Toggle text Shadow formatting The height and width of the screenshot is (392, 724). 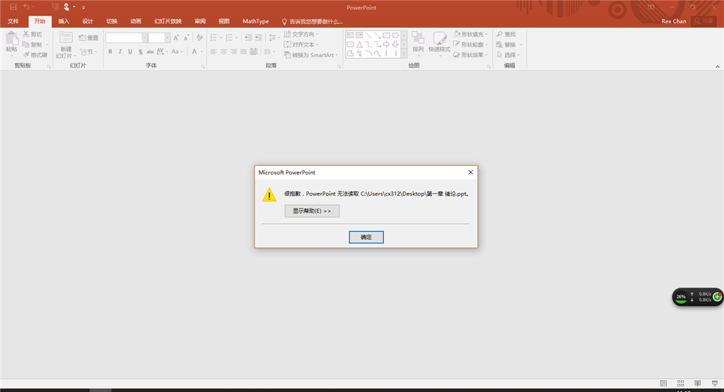click(x=141, y=52)
